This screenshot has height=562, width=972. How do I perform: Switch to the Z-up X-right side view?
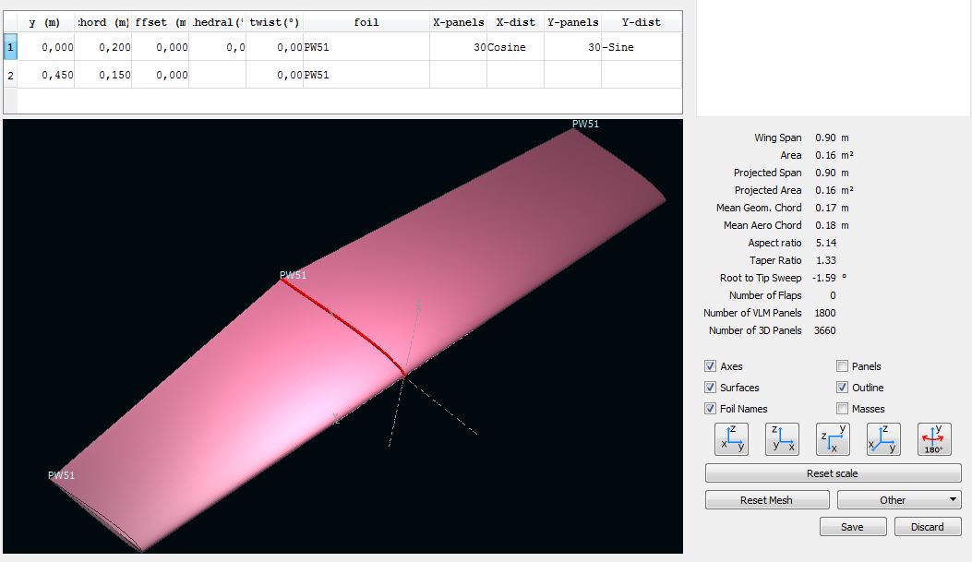click(x=782, y=438)
